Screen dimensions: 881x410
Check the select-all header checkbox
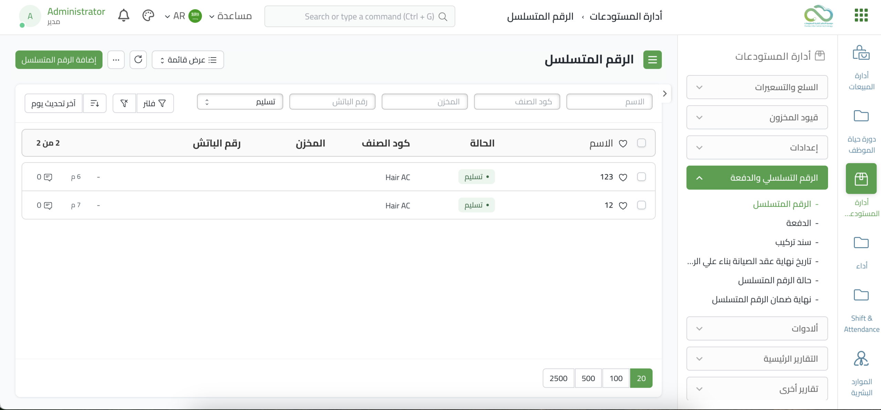pos(641,143)
